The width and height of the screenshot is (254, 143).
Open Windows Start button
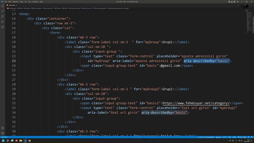coord(3,141)
